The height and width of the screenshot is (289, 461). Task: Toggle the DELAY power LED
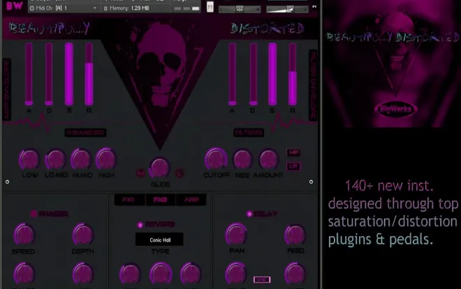(249, 214)
